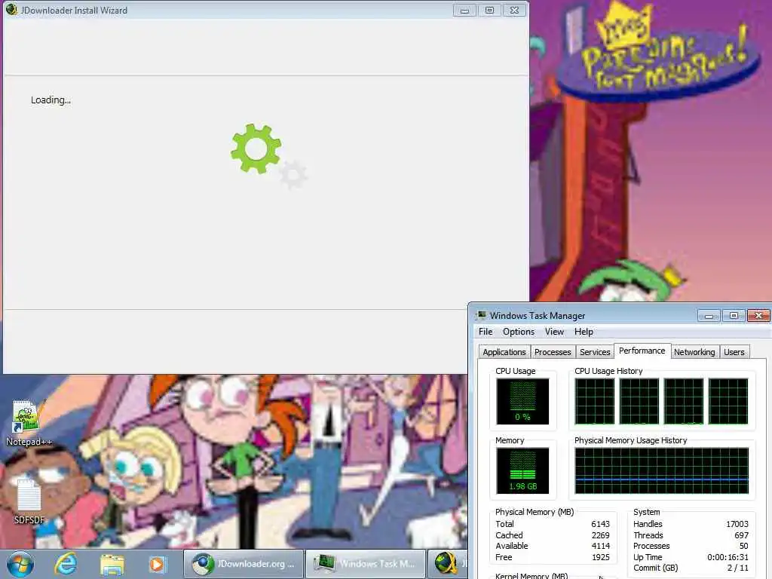Click Task Manager title bar icon
Viewport: 772px width, 579px height.
[x=482, y=315]
